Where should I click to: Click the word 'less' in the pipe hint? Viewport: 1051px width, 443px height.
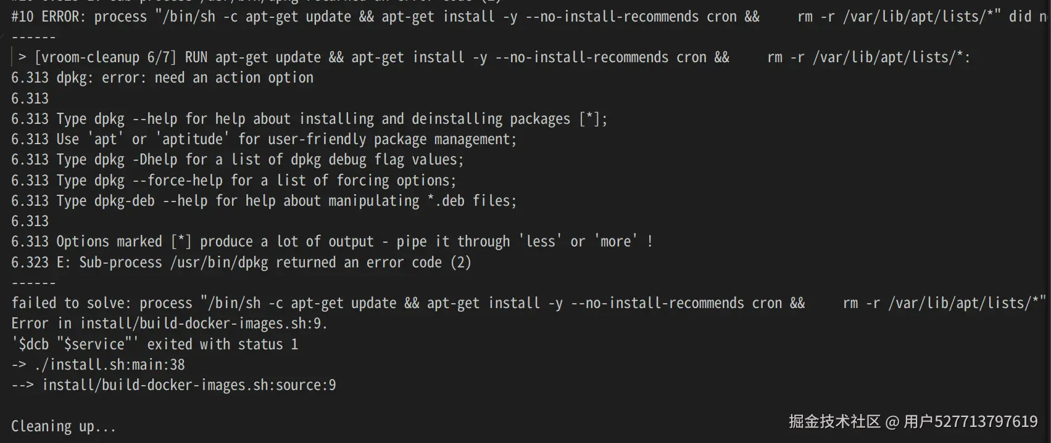pos(540,242)
